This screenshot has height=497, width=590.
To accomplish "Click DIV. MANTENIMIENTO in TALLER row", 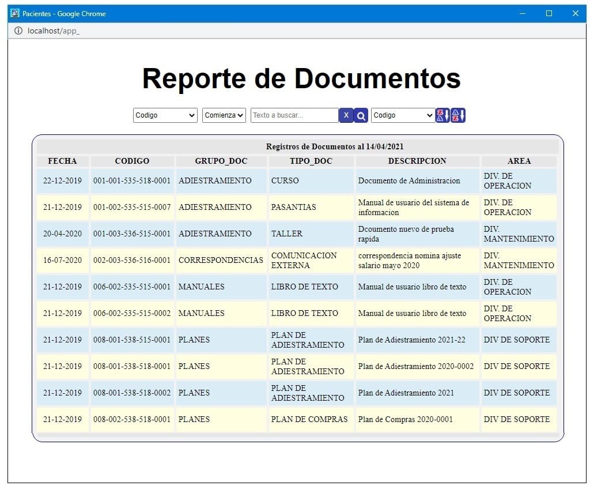I will [519, 234].
